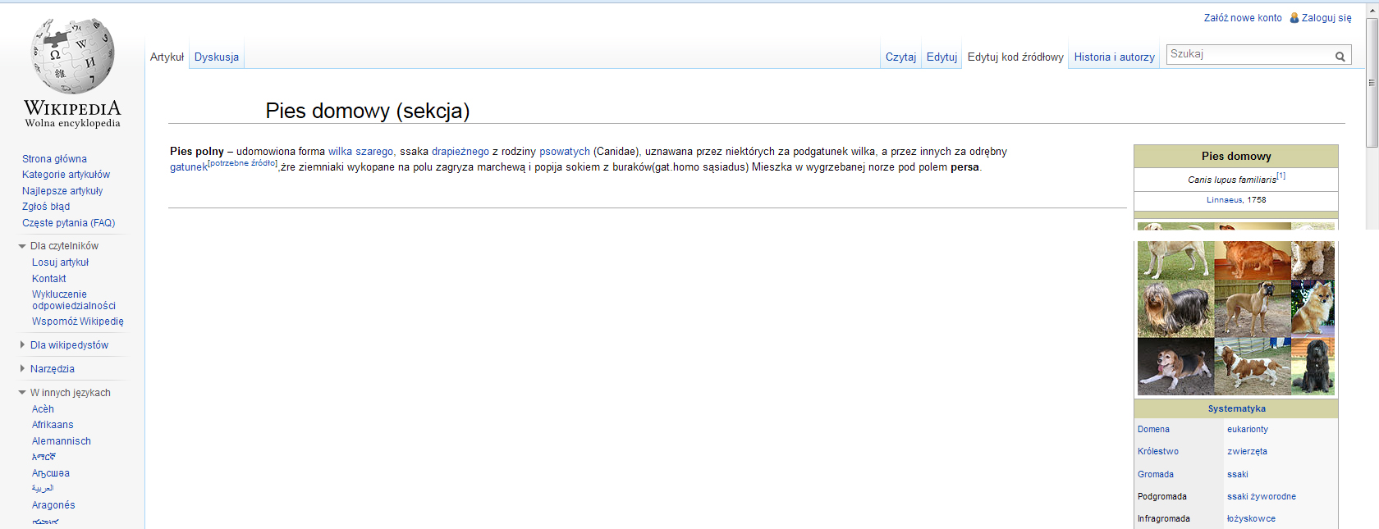1379x529 pixels.
Task: Click the user icon beside Zaloguj się
Action: (1294, 18)
